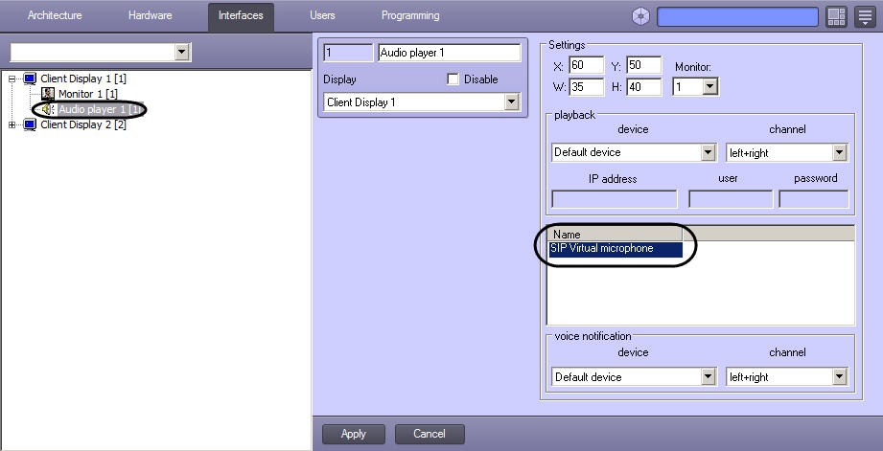Open the Architecture tab
This screenshot has height=451, width=883.
click(55, 15)
